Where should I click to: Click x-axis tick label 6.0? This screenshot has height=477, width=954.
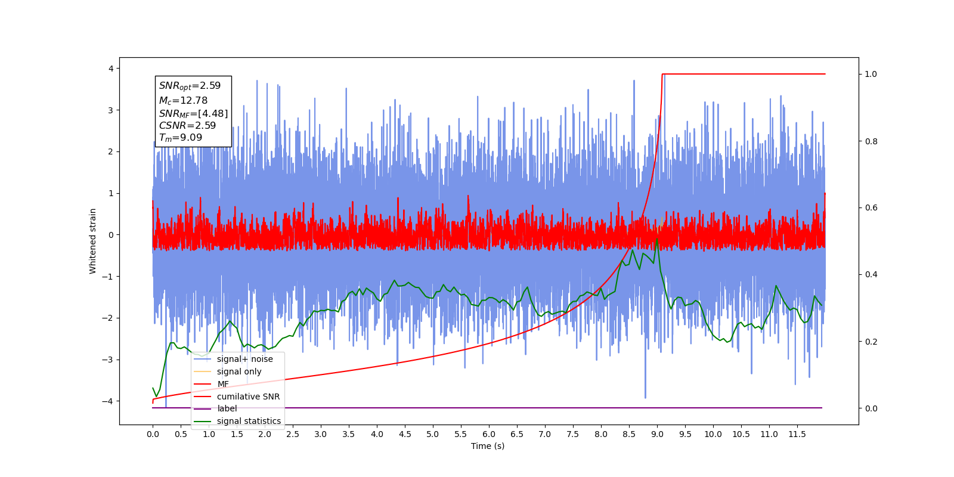tap(489, 434)
